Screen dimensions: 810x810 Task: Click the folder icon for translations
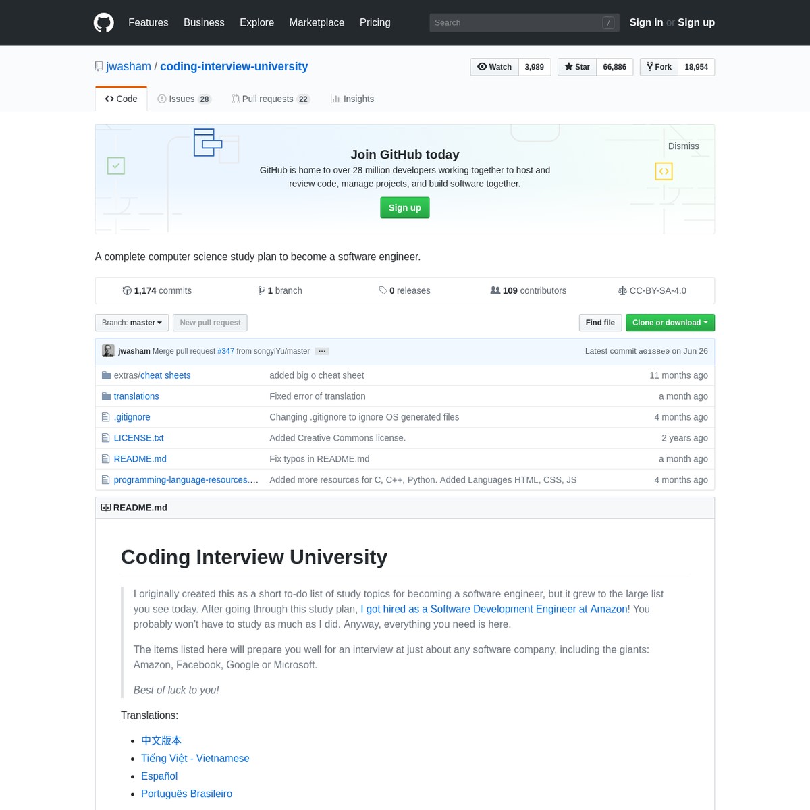pyautogui.click(x=106, y=396)
